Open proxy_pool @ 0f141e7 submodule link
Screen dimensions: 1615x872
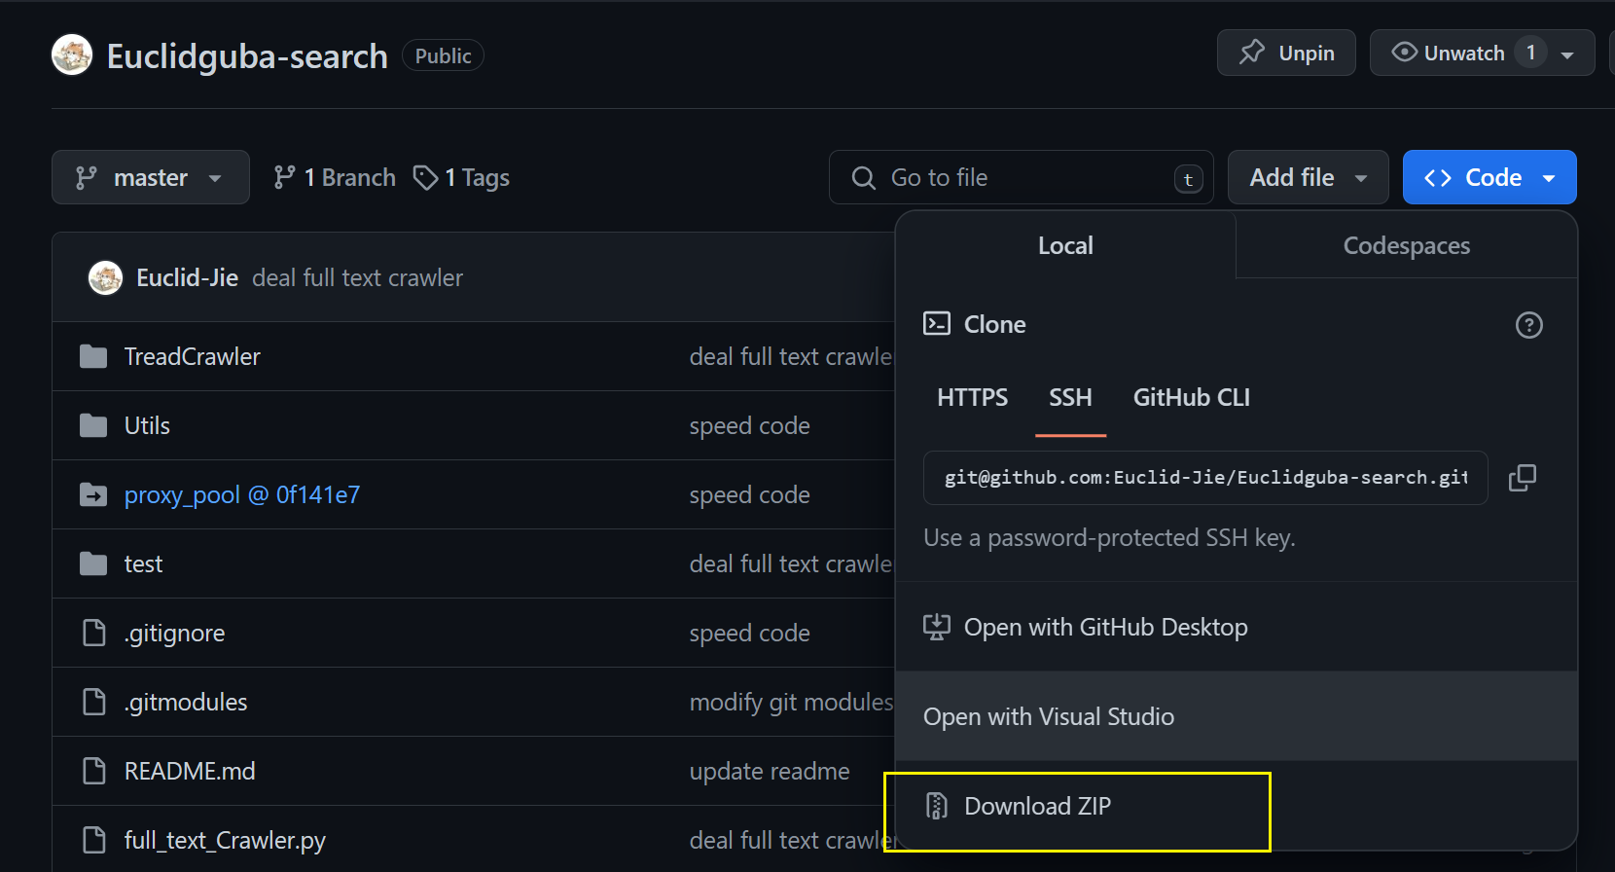pyautogui.click(x=241, y=494)
